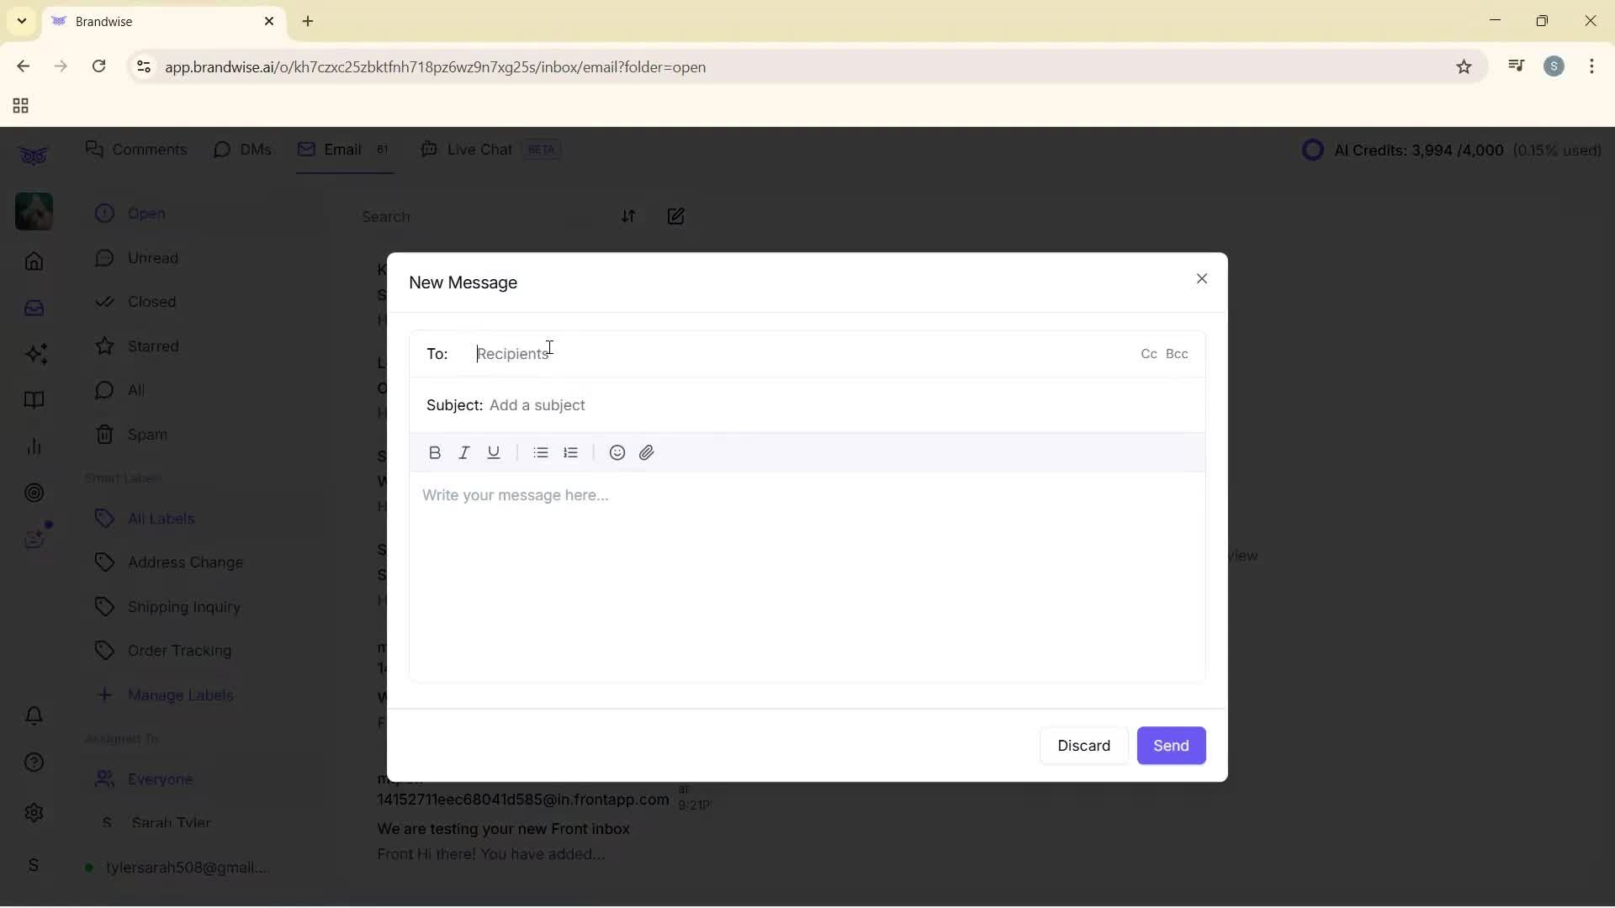Start a new email with the compose pencil icon

point(677,216)
